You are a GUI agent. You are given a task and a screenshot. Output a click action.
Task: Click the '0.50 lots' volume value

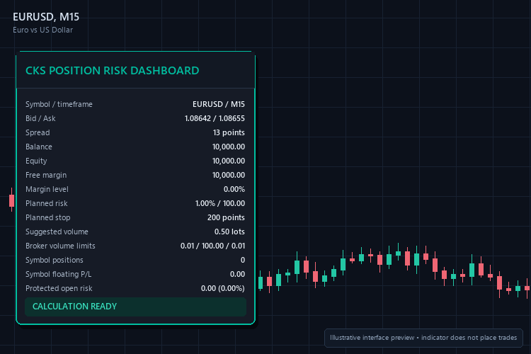tap(229, 232)
